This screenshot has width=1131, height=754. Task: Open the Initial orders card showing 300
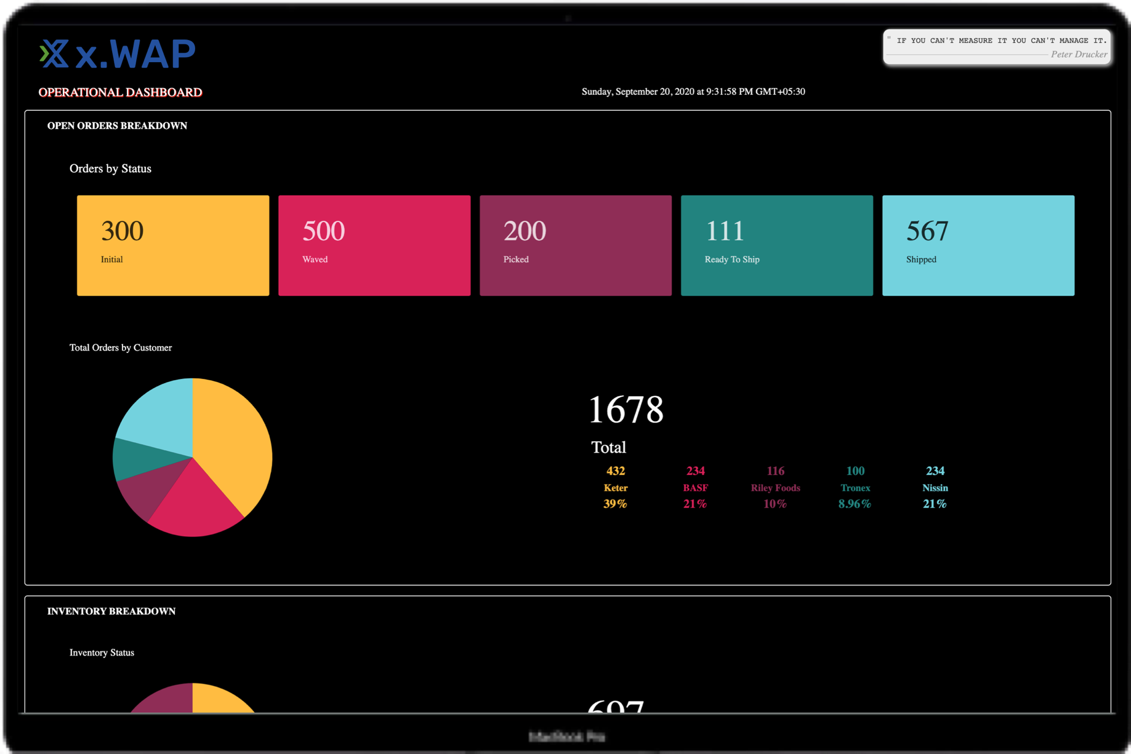point(173,245)
